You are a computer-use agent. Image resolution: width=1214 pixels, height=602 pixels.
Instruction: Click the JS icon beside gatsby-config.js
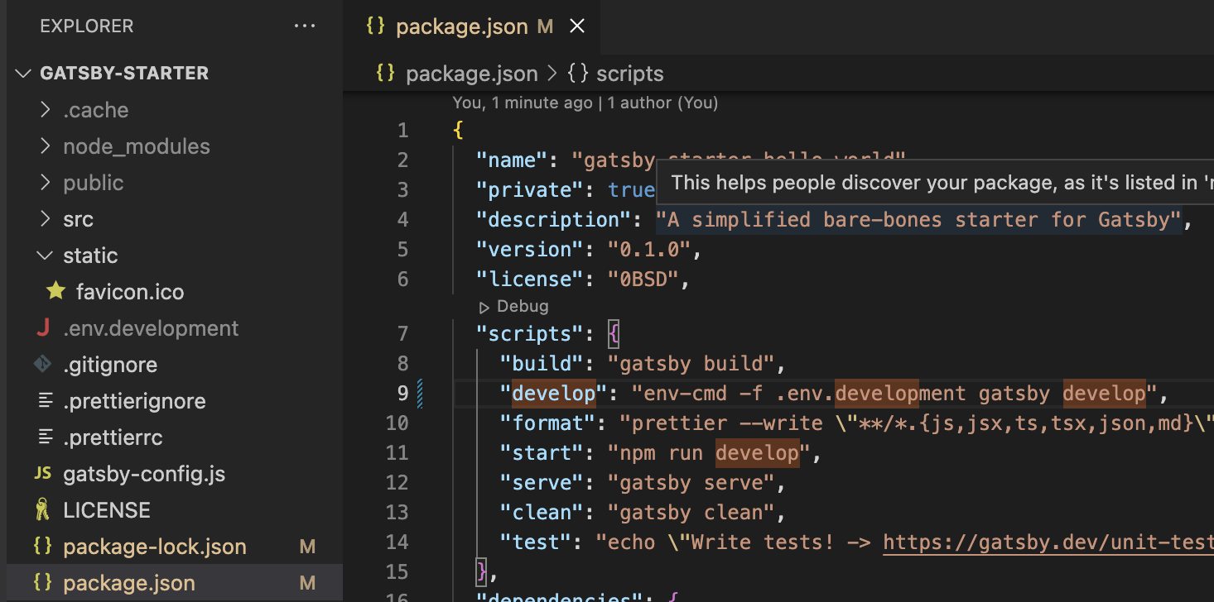pyautogui.click(x=42, y=474)
